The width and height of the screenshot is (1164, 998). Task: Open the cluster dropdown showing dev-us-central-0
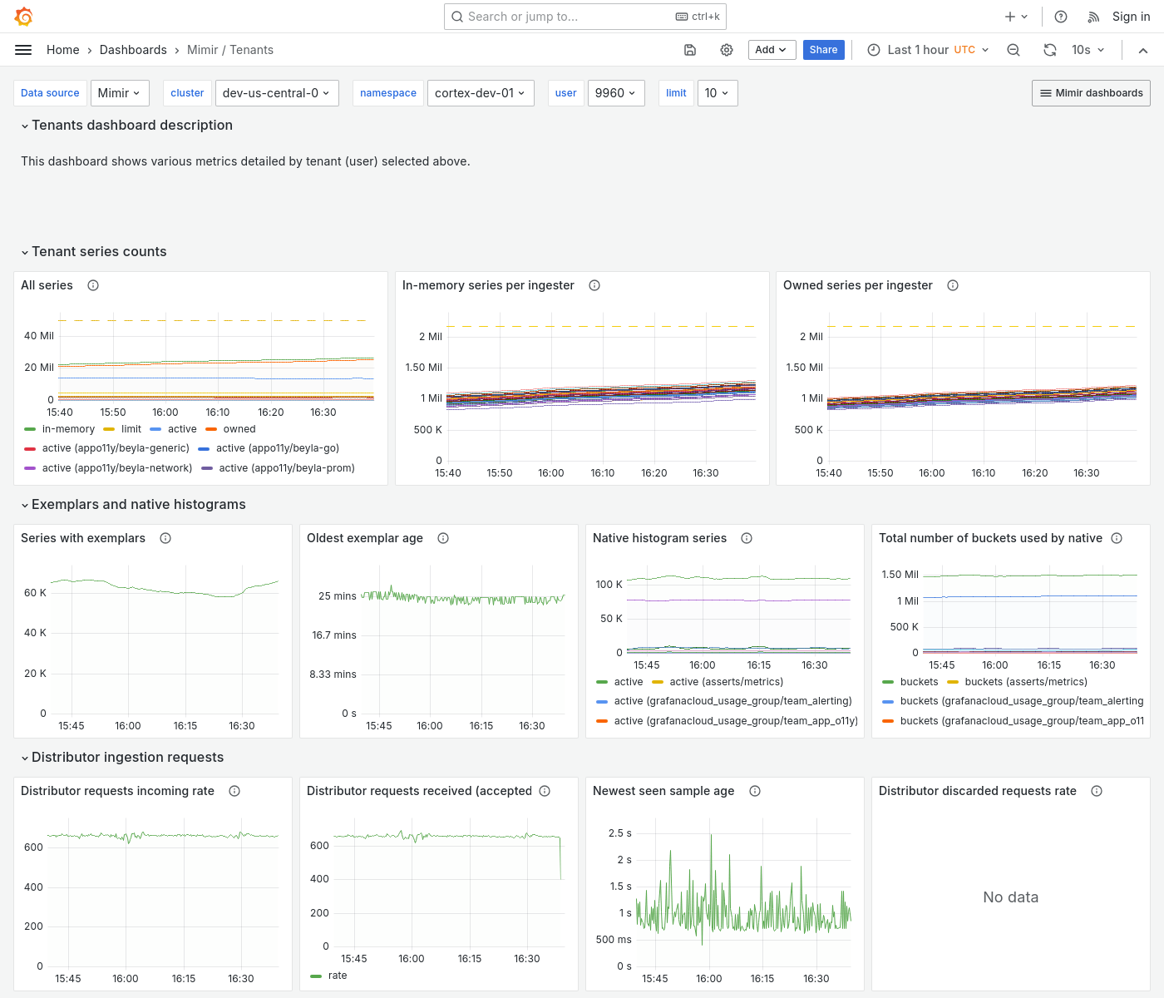click(277, 93)
